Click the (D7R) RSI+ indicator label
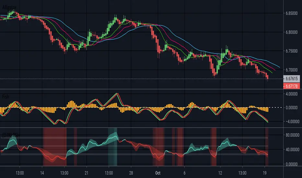 (x=11, y=135)
